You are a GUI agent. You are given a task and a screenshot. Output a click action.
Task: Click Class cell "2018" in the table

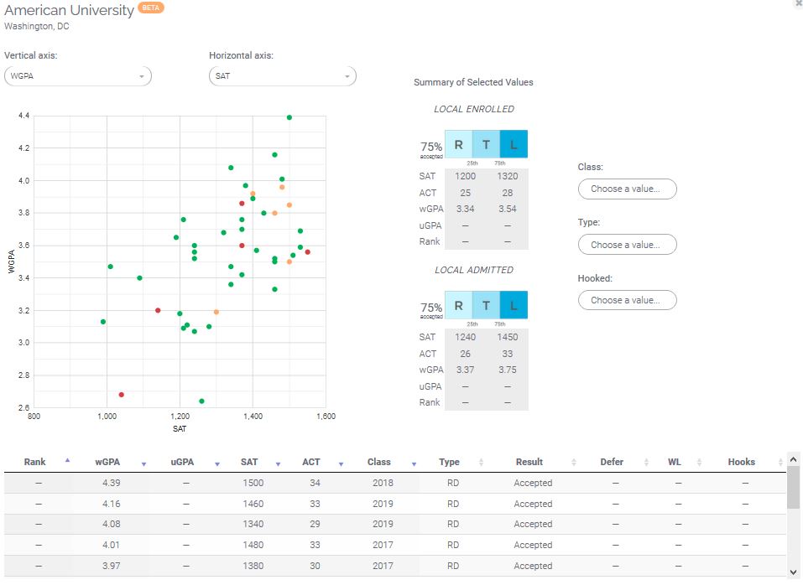383,483
